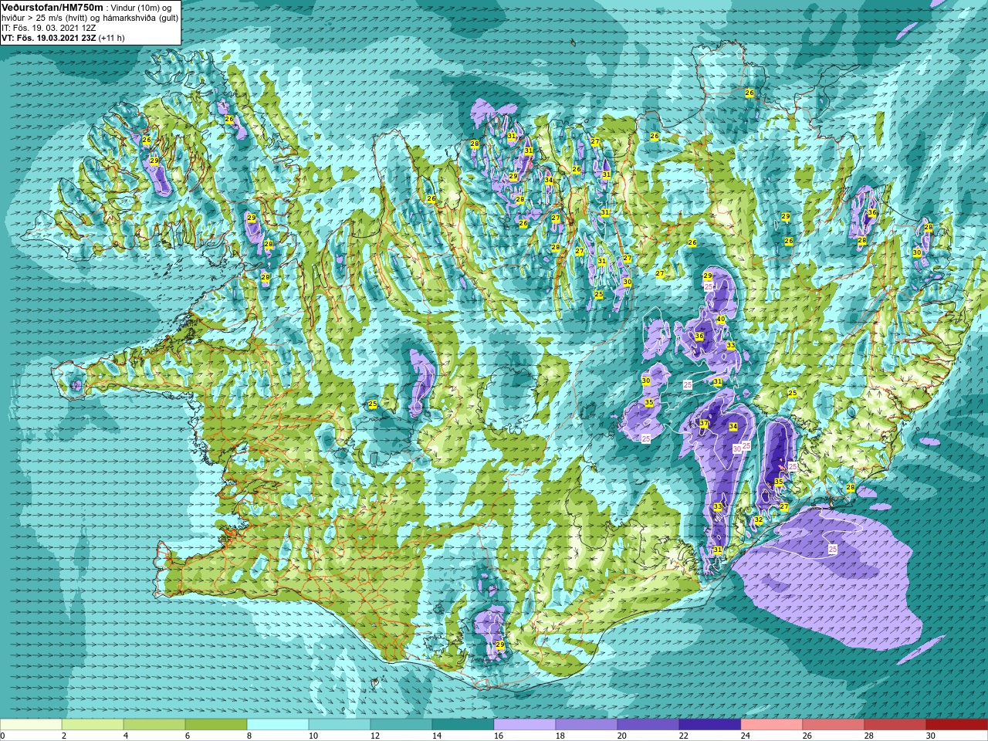Click the yellow gust label reading 40

tap(720, 319)
